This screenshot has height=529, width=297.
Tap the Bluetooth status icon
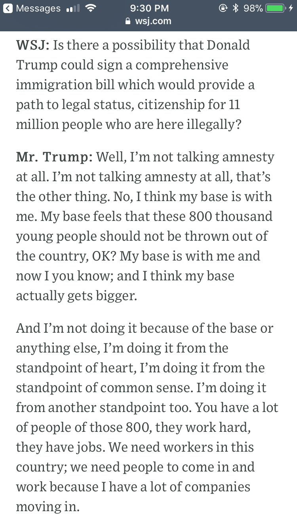point(236,8)
